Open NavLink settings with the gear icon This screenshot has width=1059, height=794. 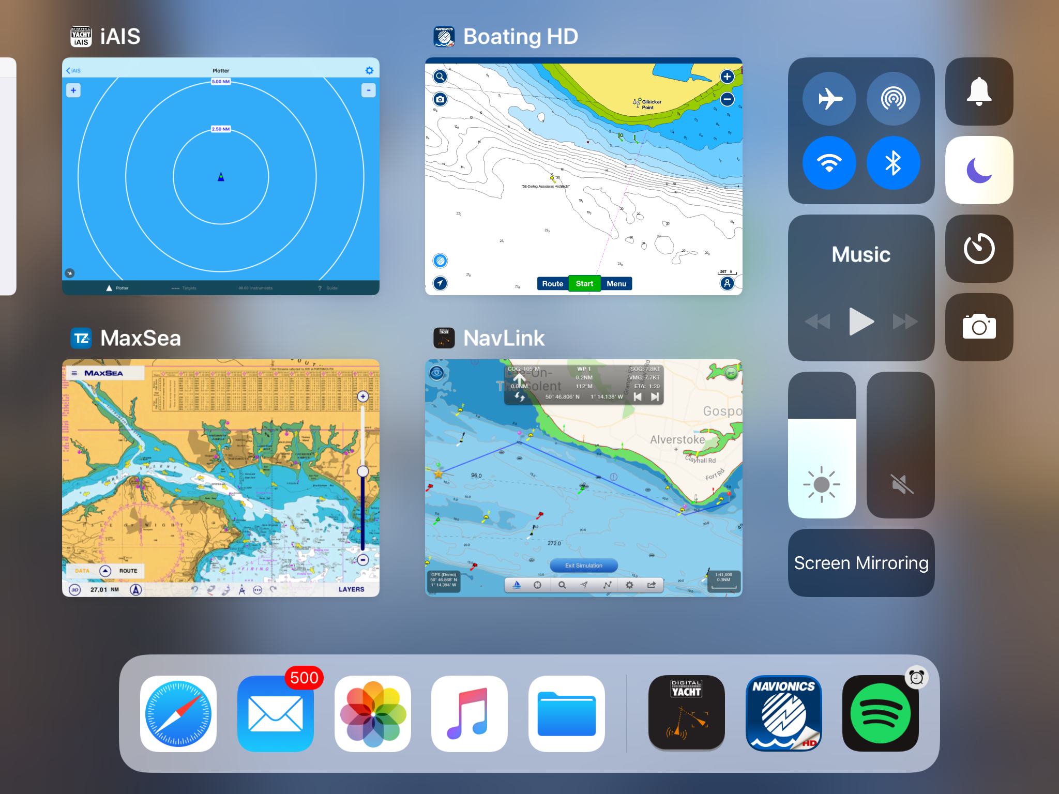click(629, 585)
